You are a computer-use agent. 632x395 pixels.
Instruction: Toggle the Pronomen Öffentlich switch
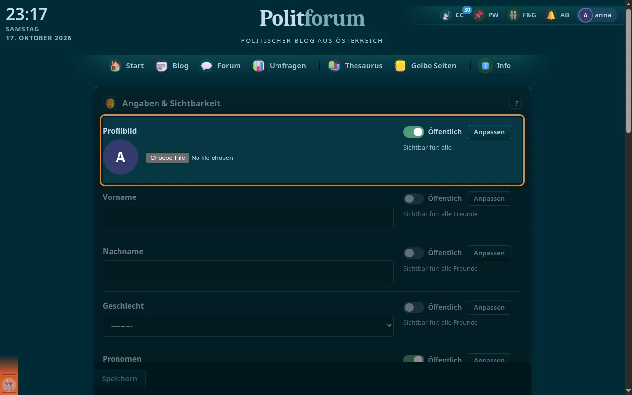coord(414,359)
